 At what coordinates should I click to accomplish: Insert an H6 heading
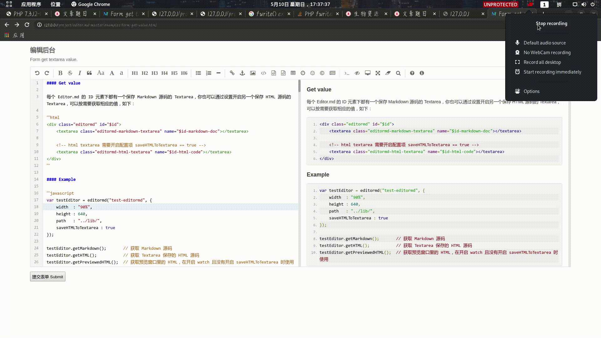coord(184,73)
